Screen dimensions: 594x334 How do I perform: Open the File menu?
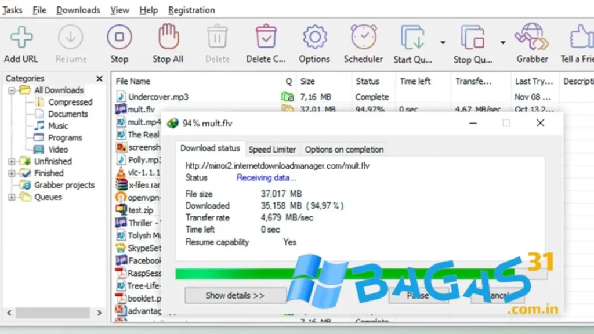tap(39, 10)
